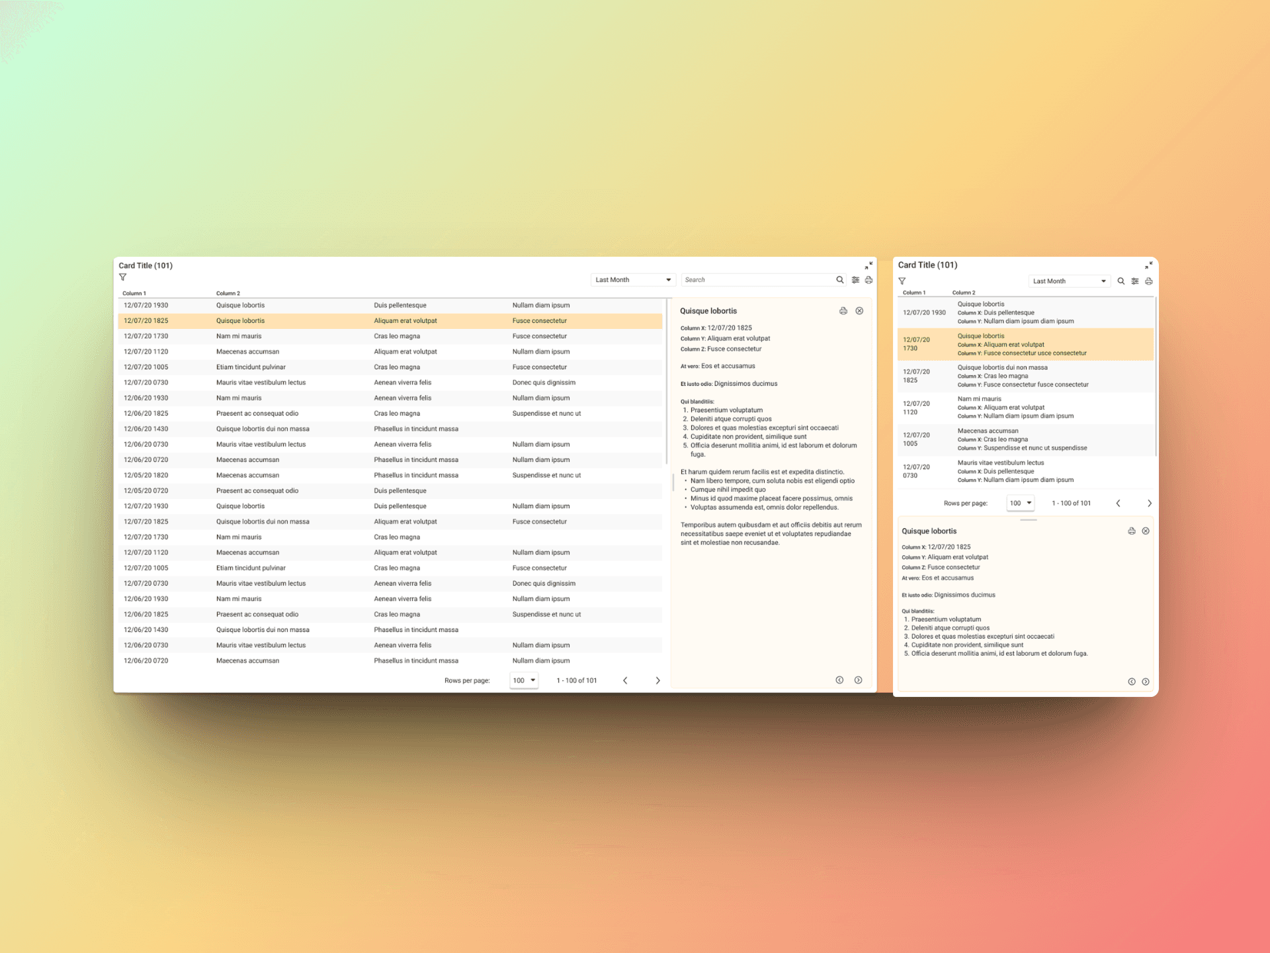Open the Last Month dropdown in right card
Image resolution: width=1270 pixels, height=953 pixels.
[x=1069, y=281]
